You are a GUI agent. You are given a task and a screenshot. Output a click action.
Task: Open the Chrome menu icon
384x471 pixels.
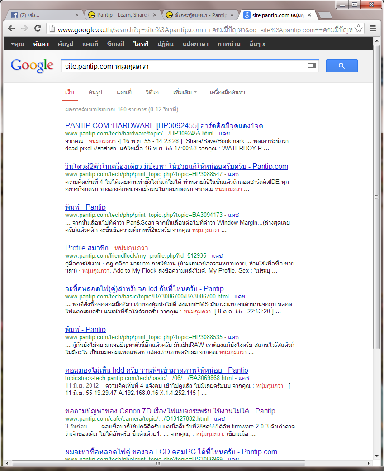click(x=373, y=29)
